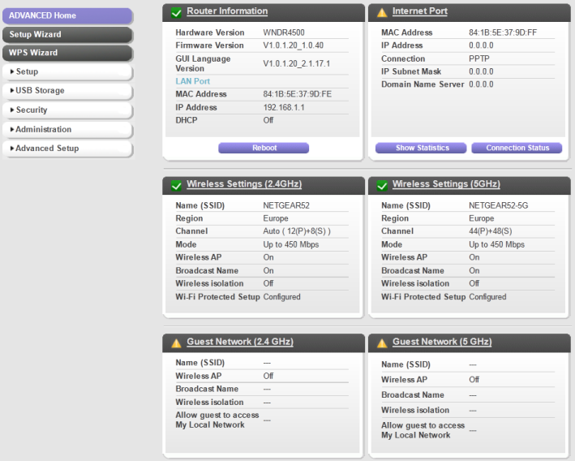The image size is (575, 461).
Task: Click Wi-Fi Protected Setup label in 2.4GHz panel
Action: pos(218,297)
